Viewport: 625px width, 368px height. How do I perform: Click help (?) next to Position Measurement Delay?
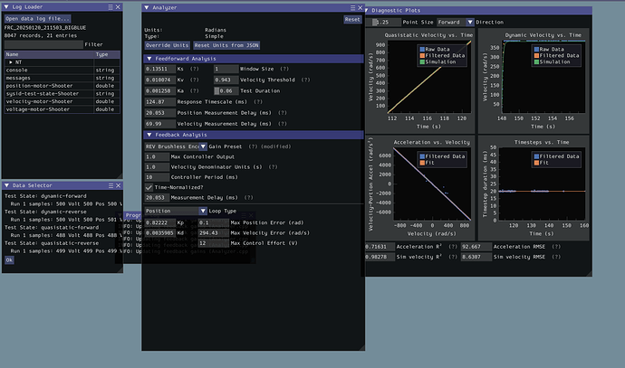[283, 113]
